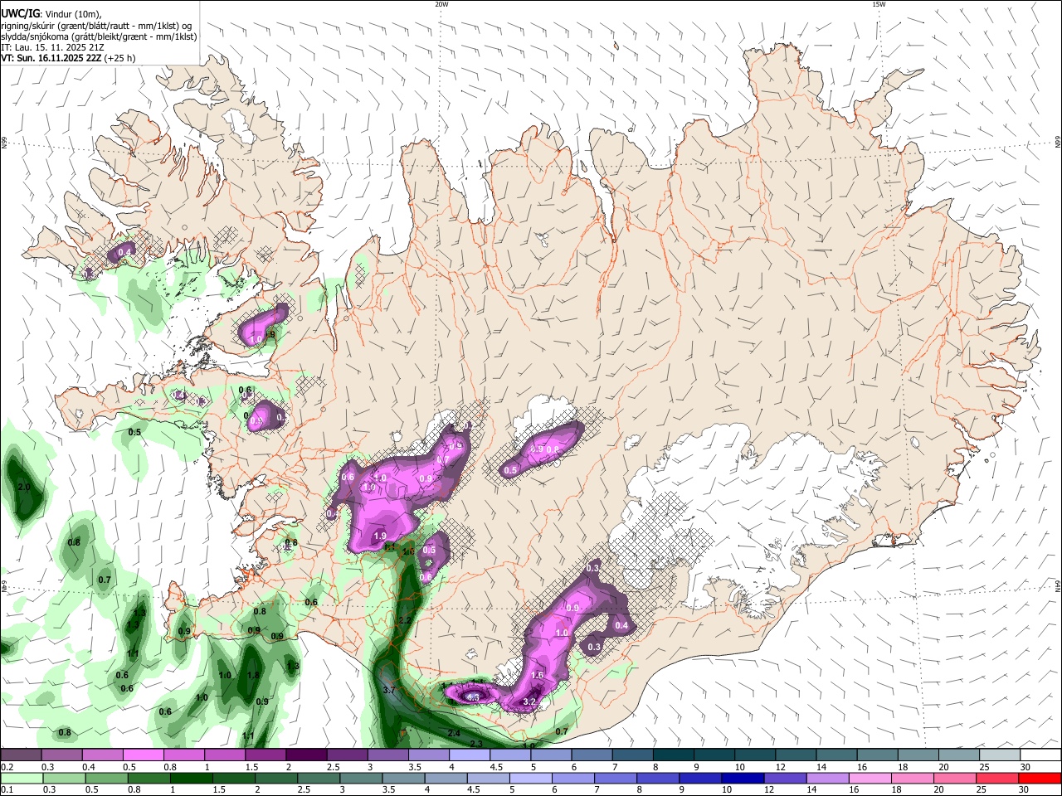Click the lower legend swatch between 1 and 1.5
1062x796 pixels.
tap(189, 779)
